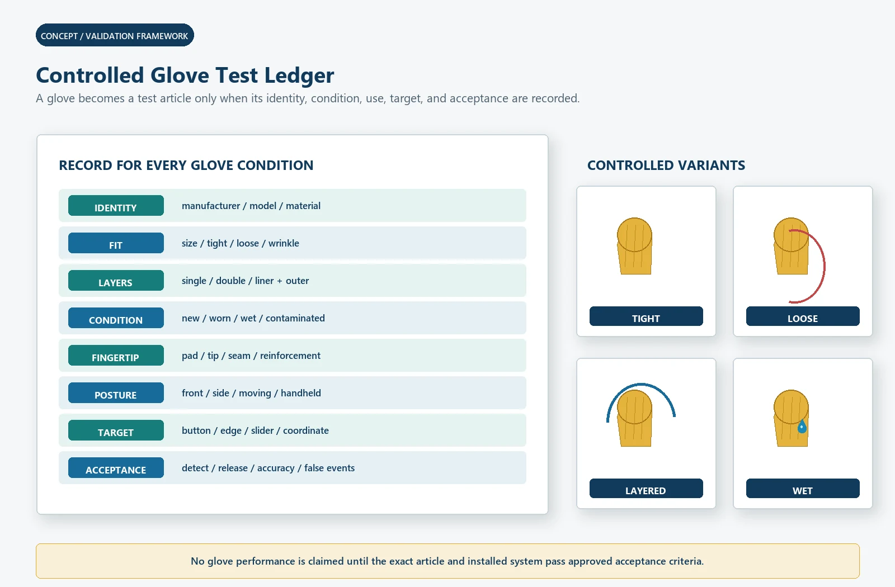Viewport: 895px width, 587px height.
Task: Click the FINGERTIP record tag
Action: (116, 356)
